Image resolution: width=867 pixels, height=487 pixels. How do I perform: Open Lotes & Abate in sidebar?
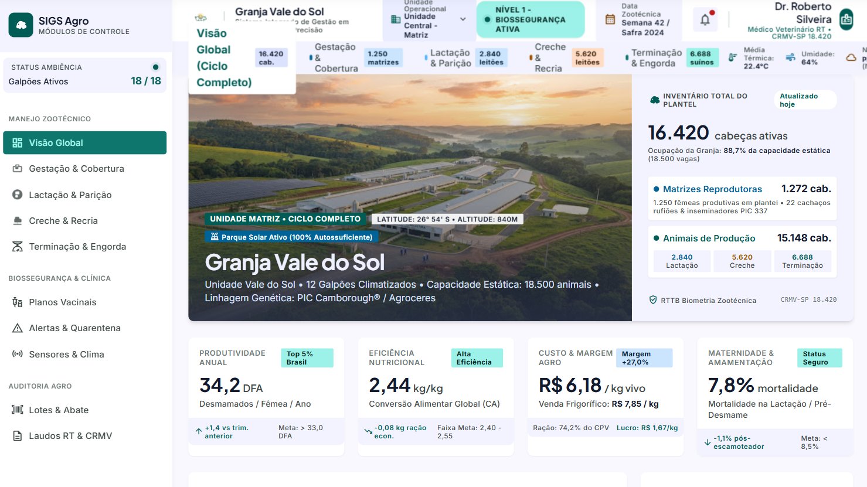[x=84, y=410]
